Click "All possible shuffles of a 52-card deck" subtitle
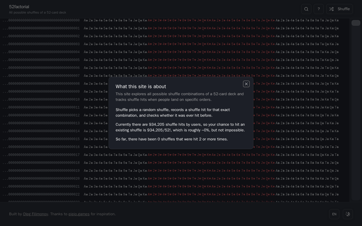362x226 pixels. point(38,12)
